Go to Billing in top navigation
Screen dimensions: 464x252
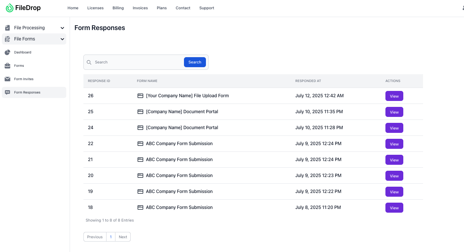(118, 8)
